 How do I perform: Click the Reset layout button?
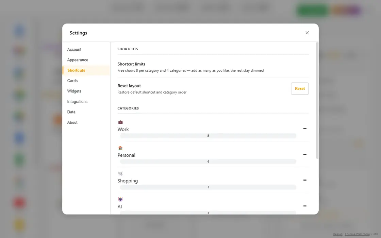tap(300, 89)
